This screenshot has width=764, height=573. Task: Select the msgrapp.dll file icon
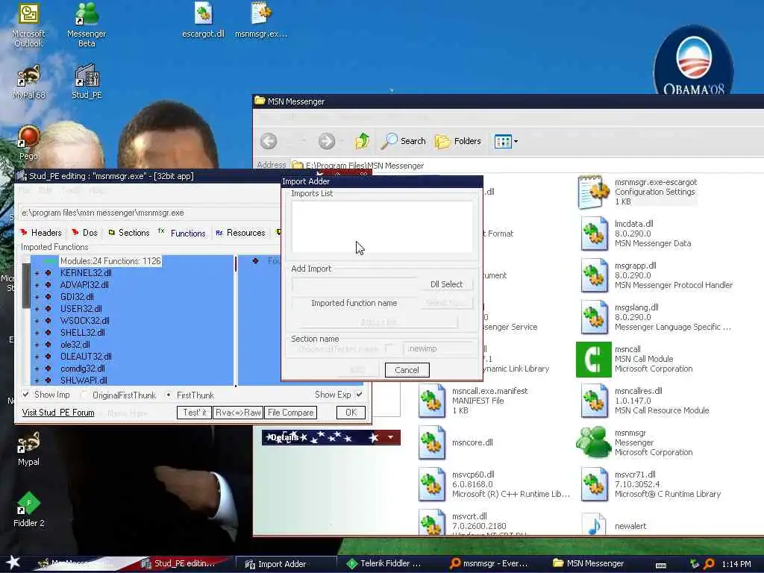(593, 275)
